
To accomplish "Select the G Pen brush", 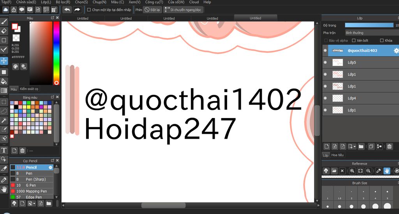I will 32,185.
